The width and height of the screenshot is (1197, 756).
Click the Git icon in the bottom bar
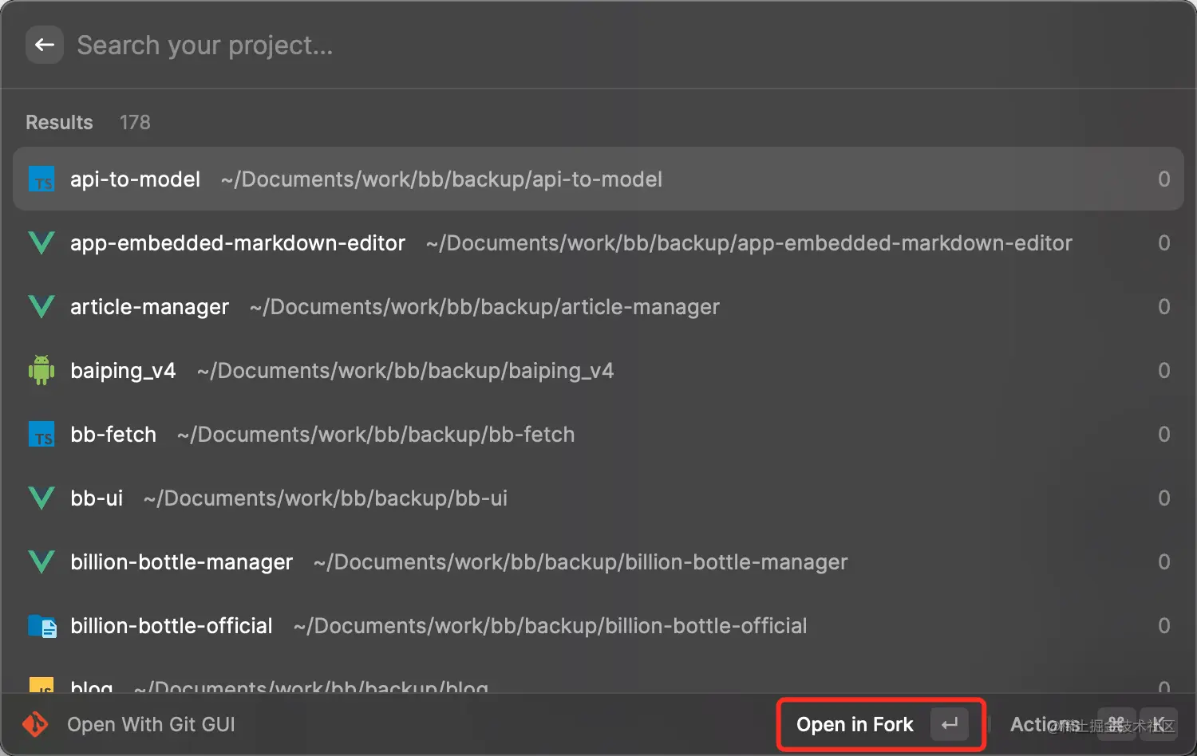[x=35, y=724]
